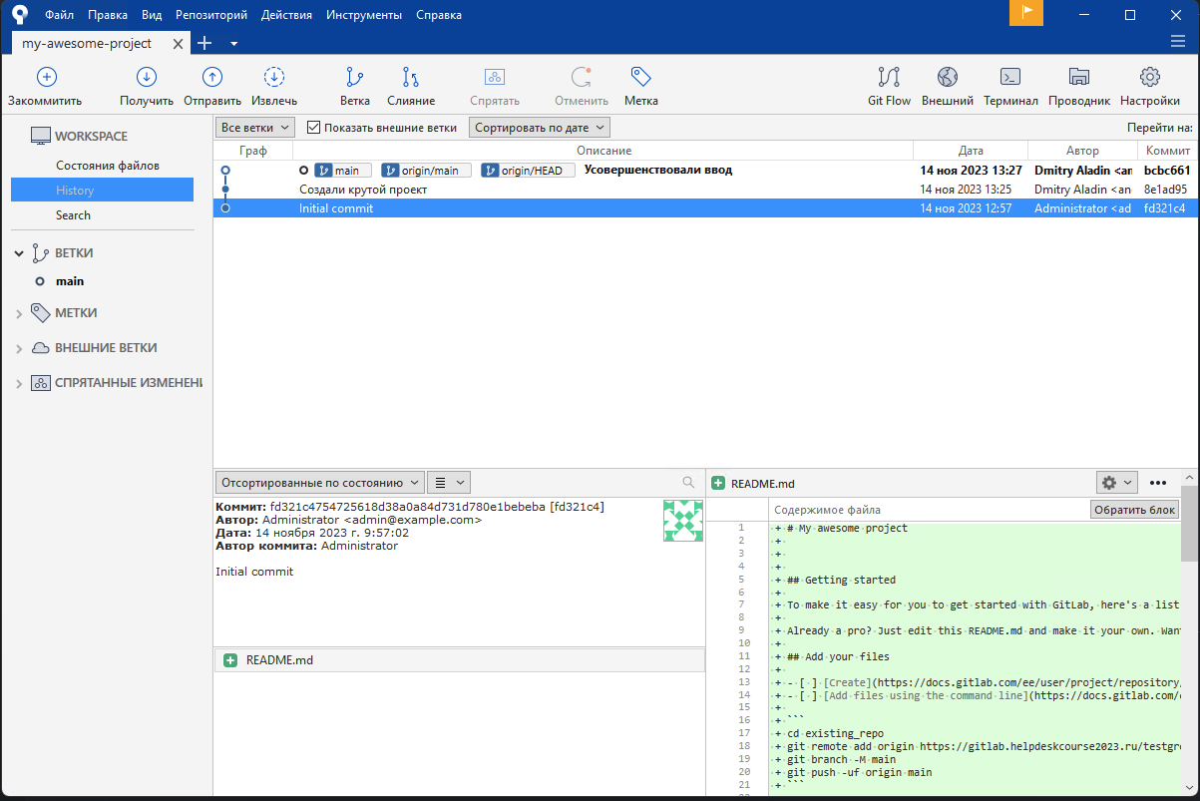The image size is (1200, 801).
Task: Open the Сортировать по дате dropdown
Action: tap(539, 128)
